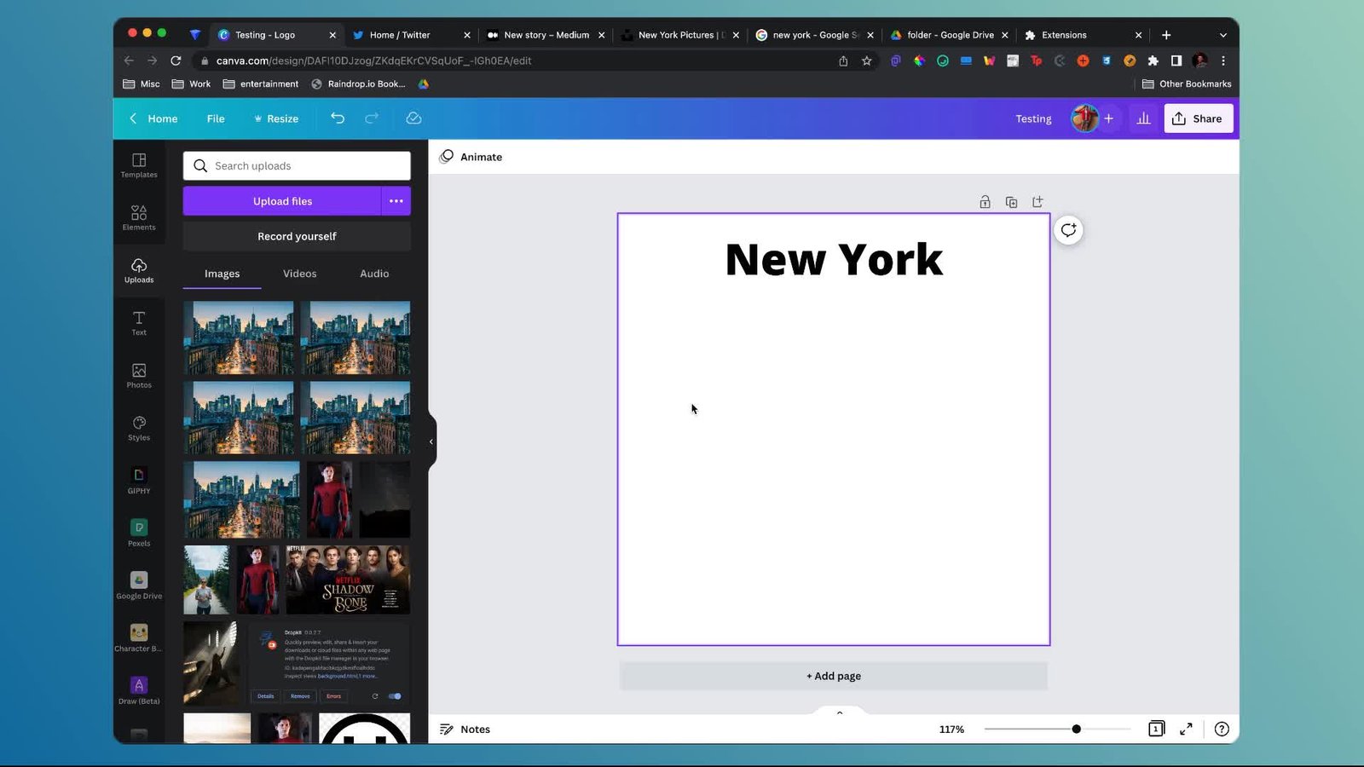The width and height of the screenshot is (1364, 767).
Task: Open grid view pages icon
Action: [1156, 729]
